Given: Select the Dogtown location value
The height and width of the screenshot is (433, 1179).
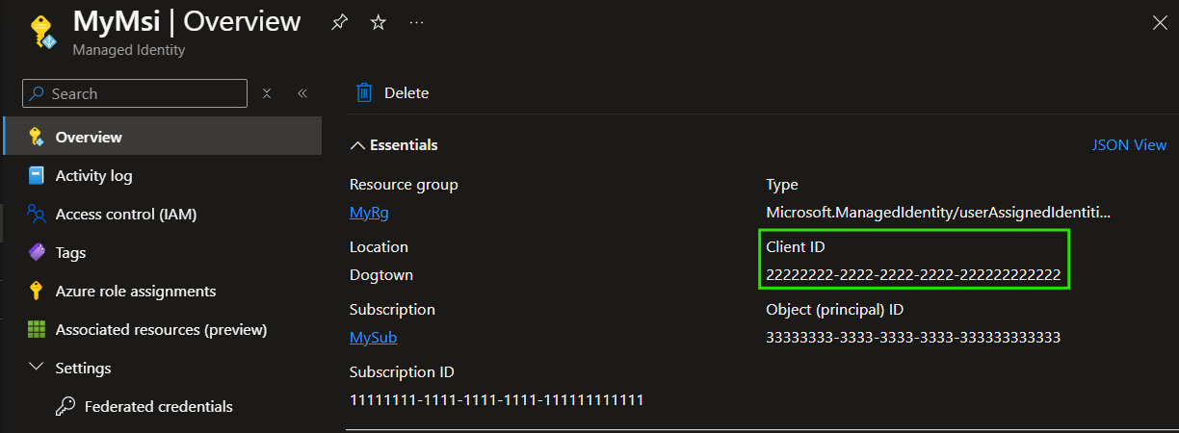Looking at the screenshot, I should pos(381,275).
